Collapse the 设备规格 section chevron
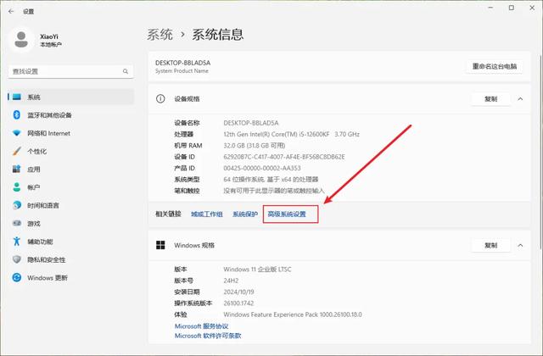 520,99
